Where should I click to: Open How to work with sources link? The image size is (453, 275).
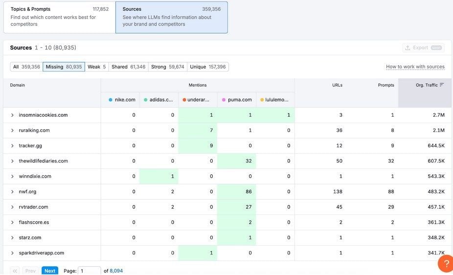click(x=415, y=66)
